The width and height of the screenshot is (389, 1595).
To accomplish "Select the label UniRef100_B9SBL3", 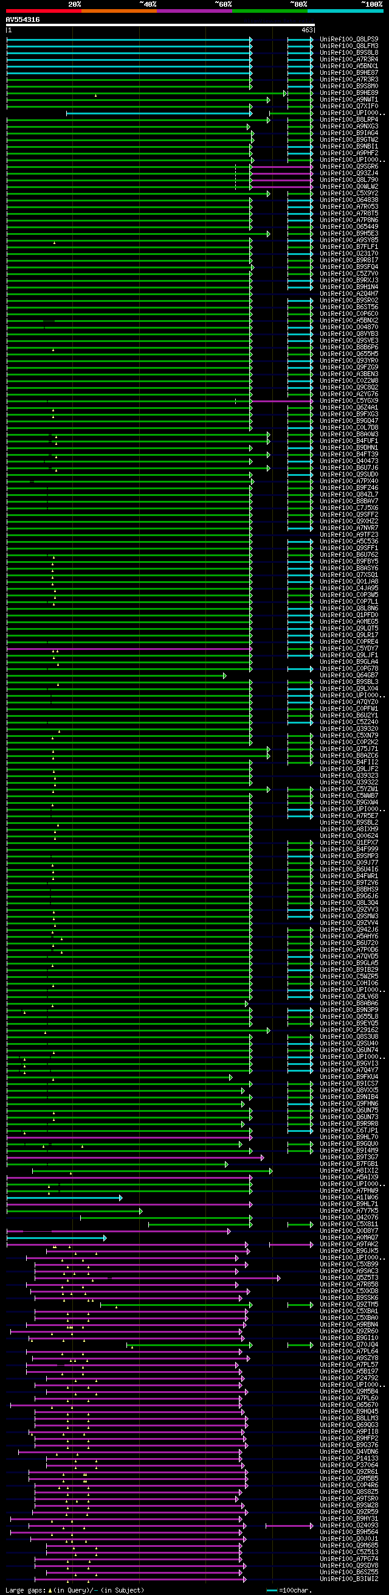I will pos(349,682).
